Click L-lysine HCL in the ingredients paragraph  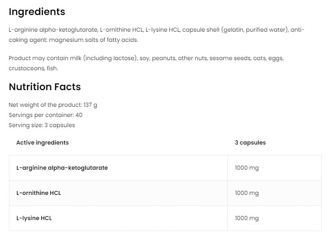pyautogui.click(x=162, y=30)
